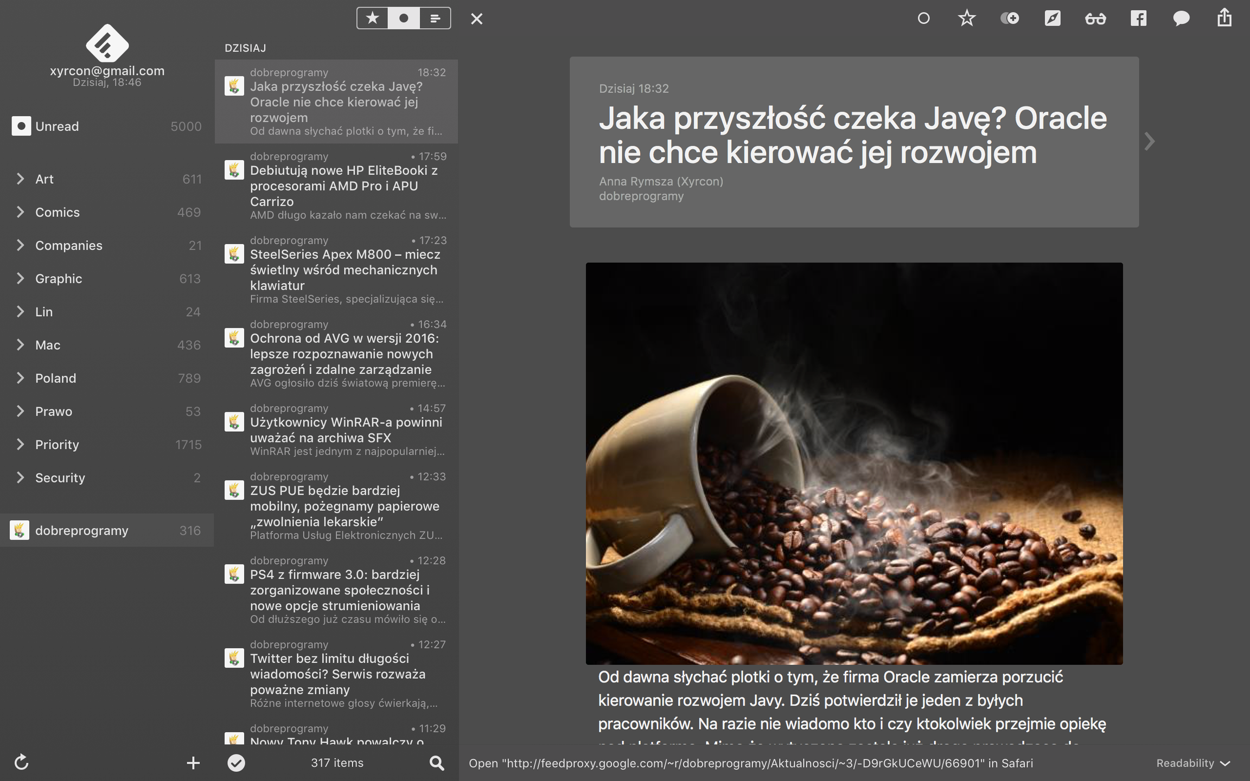This screenshot has width=1250, height=781.
Task: Expand the Art folder
Action: point(20,179)
